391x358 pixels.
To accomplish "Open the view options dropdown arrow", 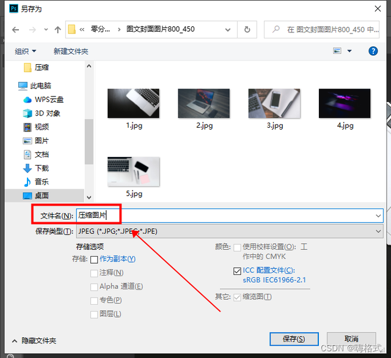I will 349,51.
